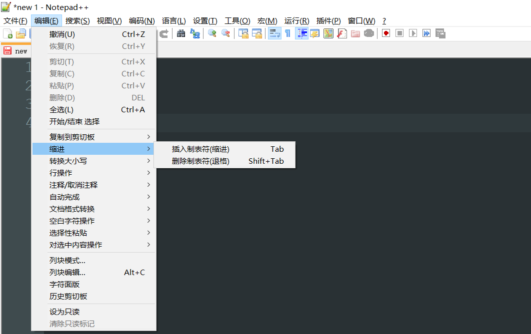Open the 窗口(W) menu
This screenshot has height=334, width=531.
pyautogui.click(x=361, y=21)
